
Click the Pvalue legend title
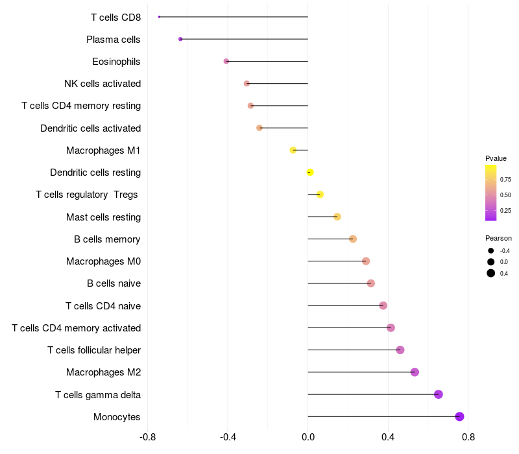[496, 158]
